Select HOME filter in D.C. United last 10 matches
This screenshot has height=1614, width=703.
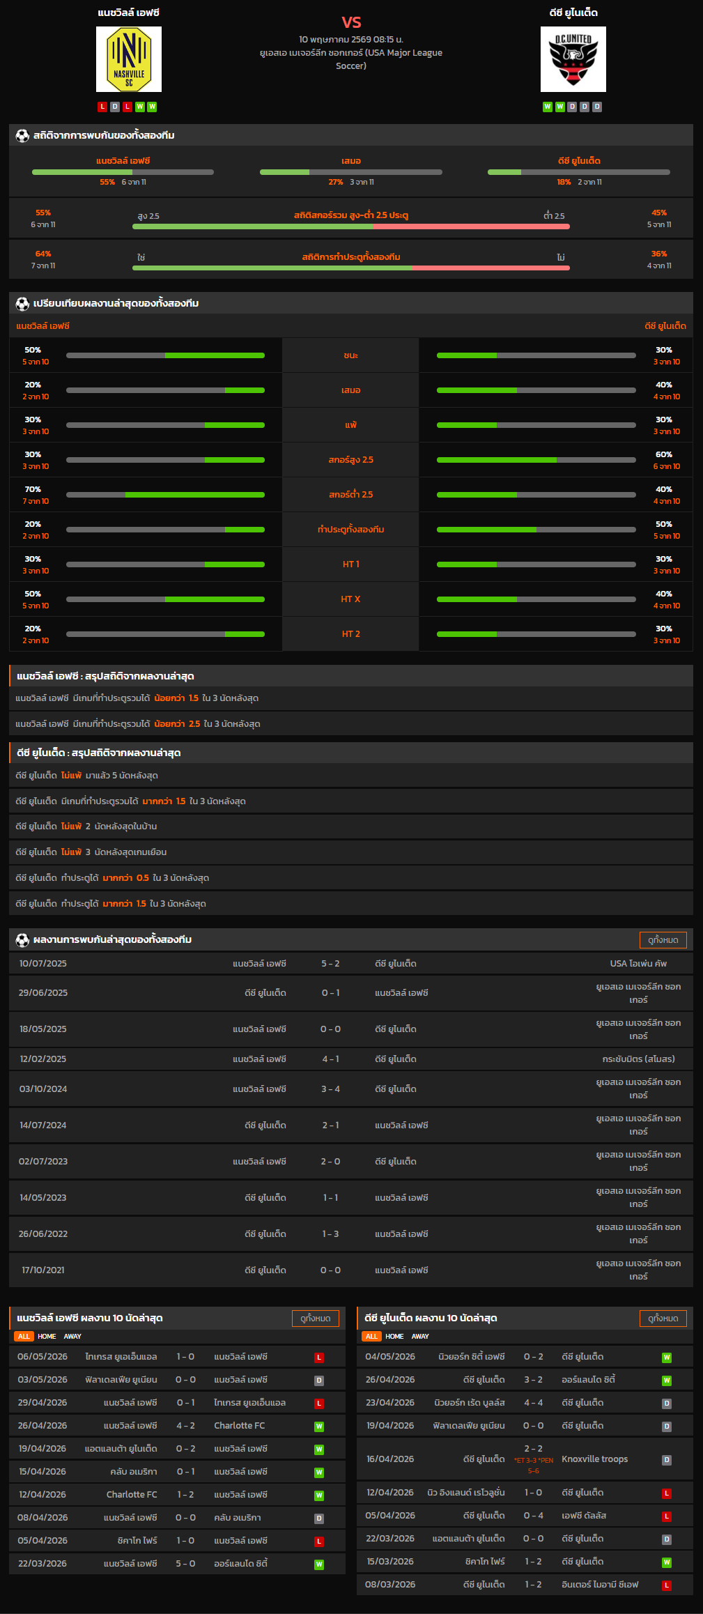tap(394, 1337)
